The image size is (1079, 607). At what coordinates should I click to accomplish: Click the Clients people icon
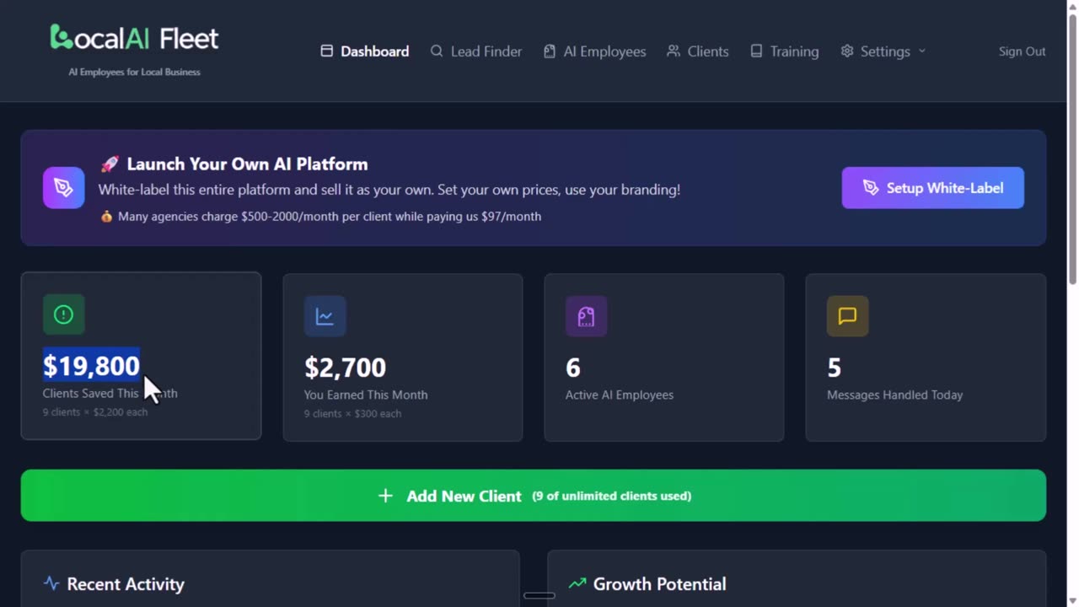coord(674,51)
